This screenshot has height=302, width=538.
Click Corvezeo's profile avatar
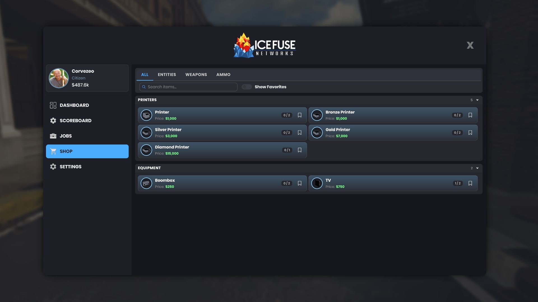(59, 78)
